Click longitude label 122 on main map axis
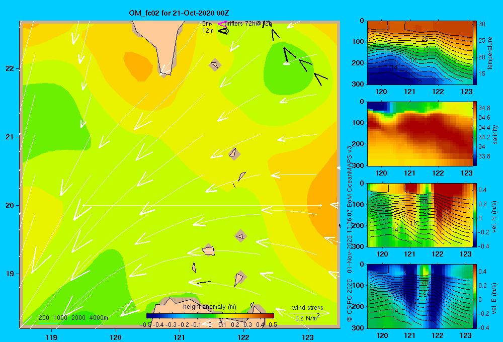The width and height of the screenshot is (503, 342). tap(243, 337)
